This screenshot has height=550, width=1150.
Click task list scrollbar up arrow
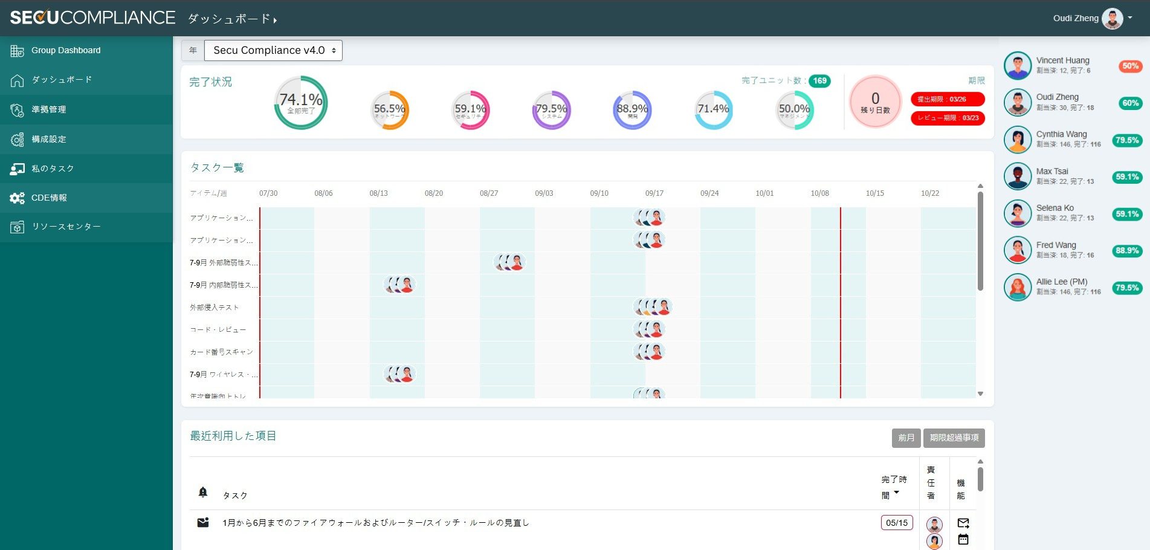980,186
